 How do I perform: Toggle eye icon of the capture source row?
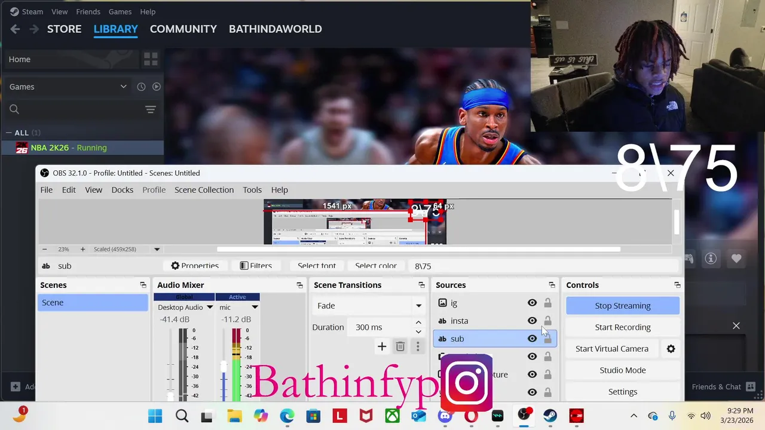coord(532,374)
